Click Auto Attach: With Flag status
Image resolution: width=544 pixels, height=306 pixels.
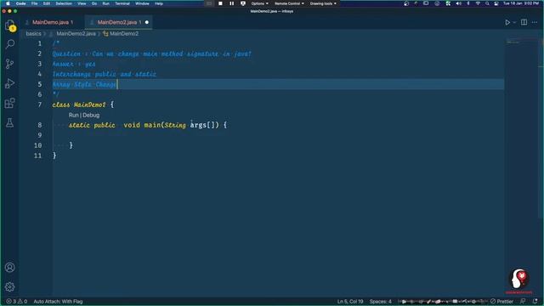point(58,302)
